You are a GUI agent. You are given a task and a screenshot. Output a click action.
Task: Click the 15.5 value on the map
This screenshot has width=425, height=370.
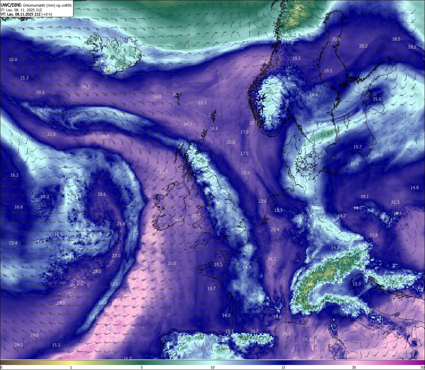[x=56, y=345]
